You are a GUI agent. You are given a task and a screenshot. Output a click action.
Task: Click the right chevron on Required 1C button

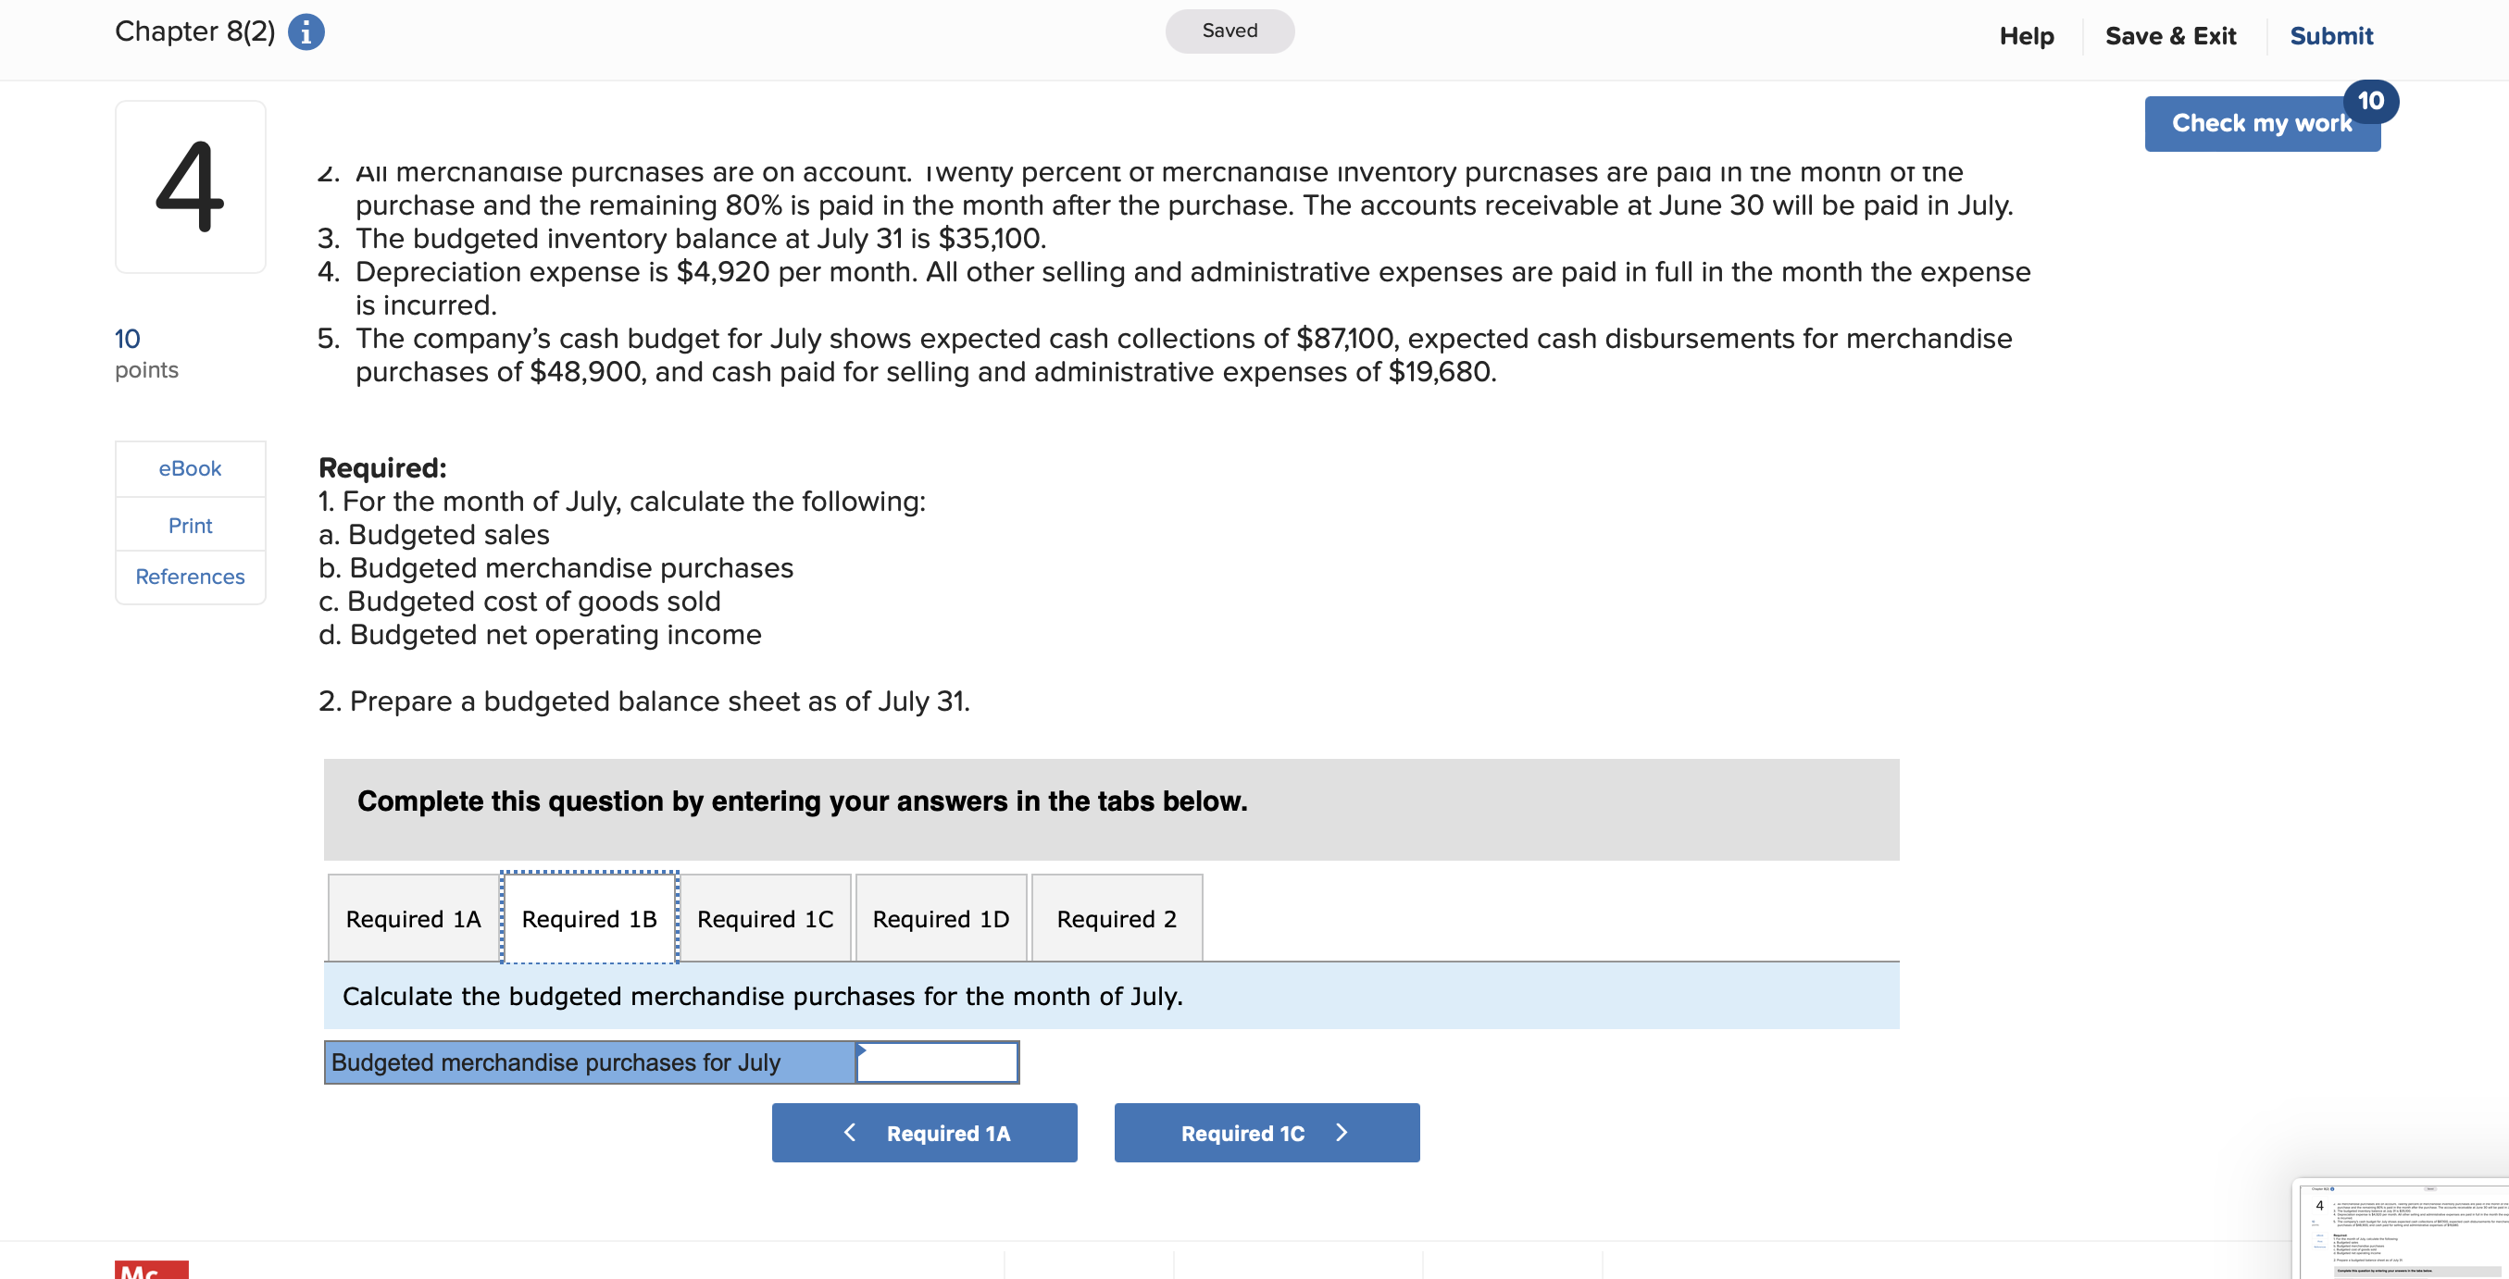[1342, 1132]
